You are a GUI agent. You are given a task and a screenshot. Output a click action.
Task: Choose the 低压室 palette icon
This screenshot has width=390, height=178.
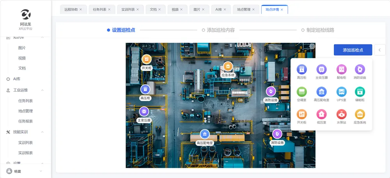coord(321,114)
